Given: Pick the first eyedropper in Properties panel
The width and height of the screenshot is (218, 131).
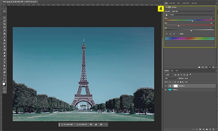Looking at the screenshot, I should 166,34.
